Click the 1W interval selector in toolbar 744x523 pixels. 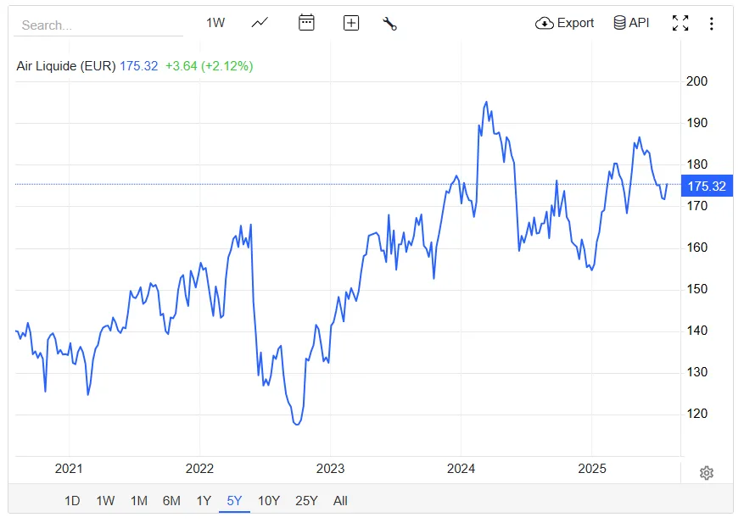tap(215, 23)
